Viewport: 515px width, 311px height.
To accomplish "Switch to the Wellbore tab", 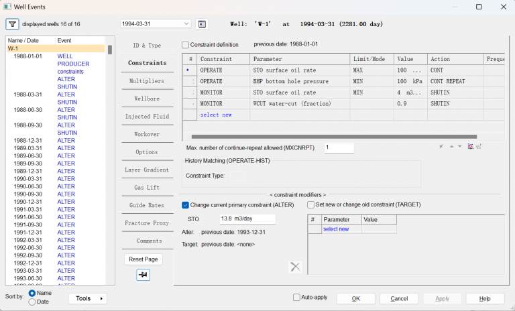I will pos(146,99).
